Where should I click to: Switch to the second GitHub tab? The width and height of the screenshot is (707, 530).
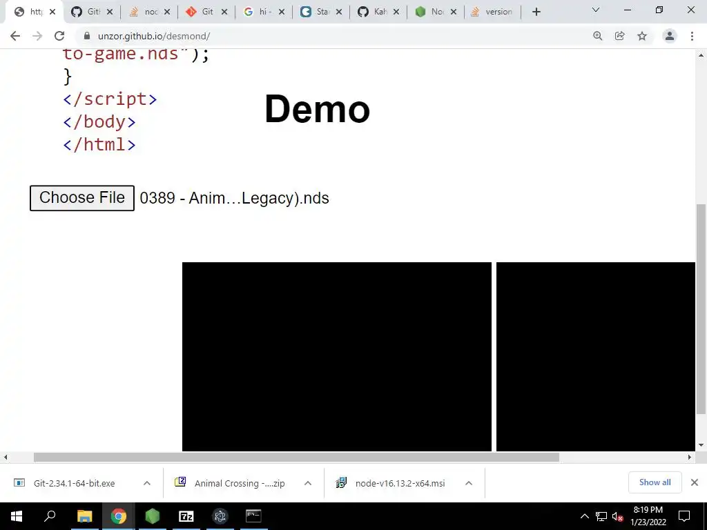point(92,12)
